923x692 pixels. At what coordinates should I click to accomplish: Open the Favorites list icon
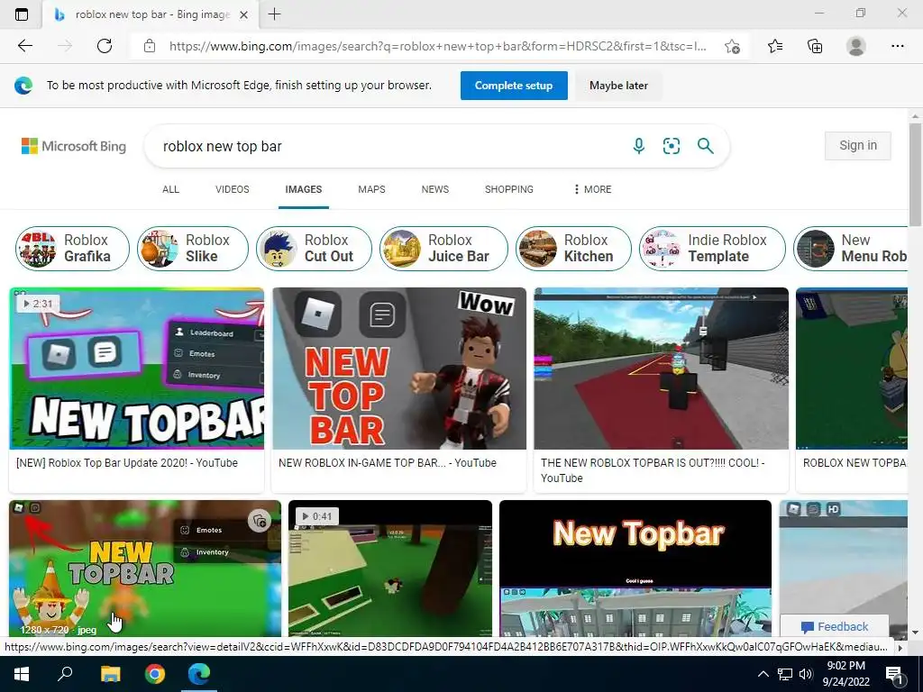pos(775,46)
